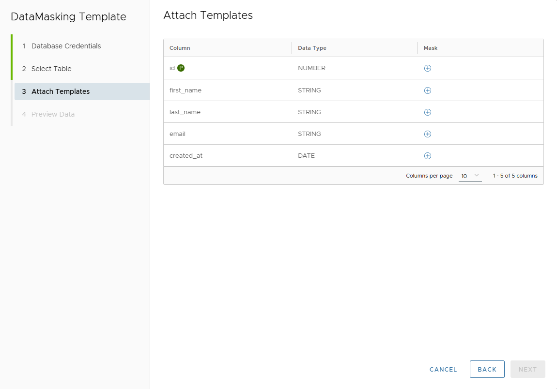The image size is (557, 389).
Task: Add mask to the email column
Action: tap(427, 134)
